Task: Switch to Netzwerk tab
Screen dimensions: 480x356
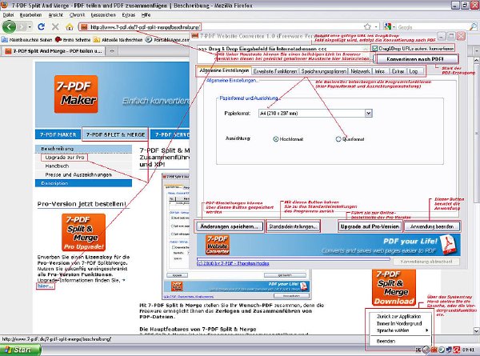Action: click(x=360, y=71)
